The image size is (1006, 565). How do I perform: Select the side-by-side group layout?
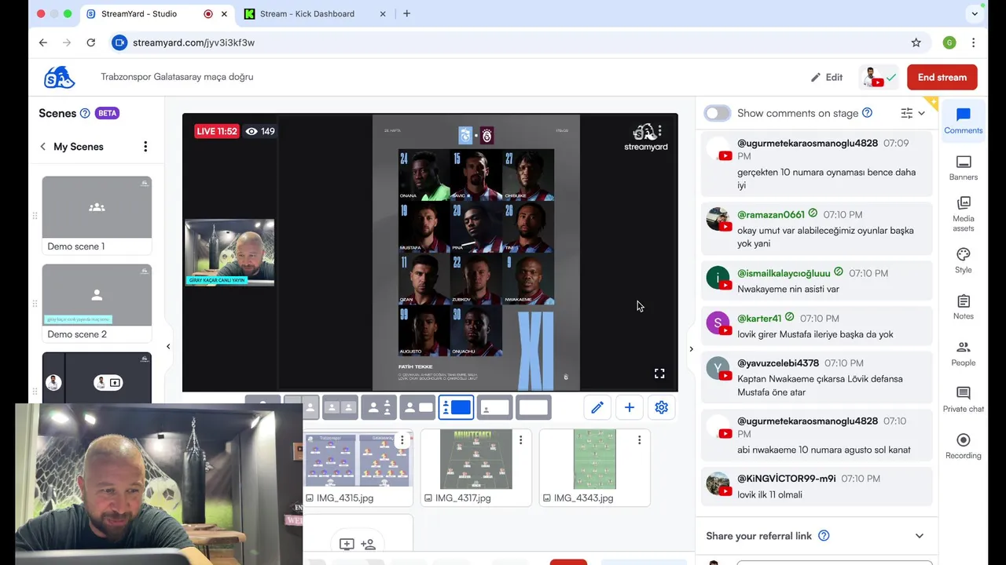tap(340, 407)
